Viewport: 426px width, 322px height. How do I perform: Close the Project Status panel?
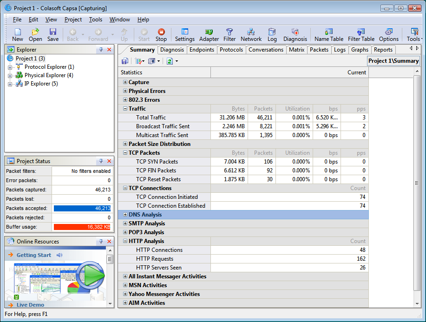click(109, 161)
